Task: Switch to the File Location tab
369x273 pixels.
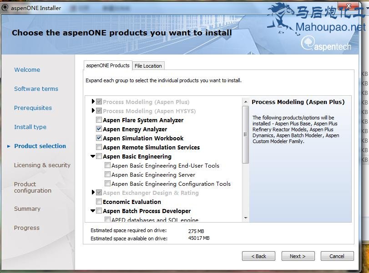Action: tap(148, 66)
